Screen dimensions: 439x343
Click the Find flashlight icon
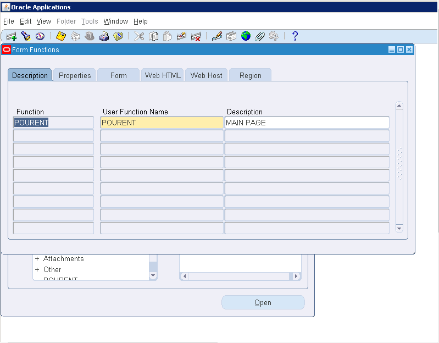click(25, 36)
